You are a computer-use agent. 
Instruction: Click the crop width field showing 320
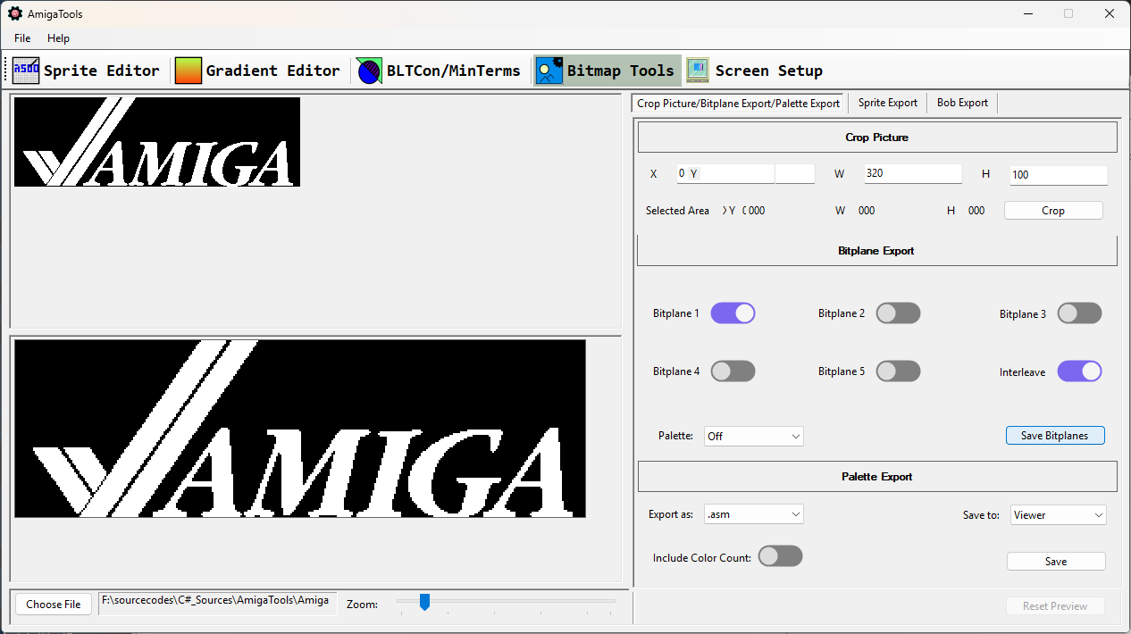[913, 173]
